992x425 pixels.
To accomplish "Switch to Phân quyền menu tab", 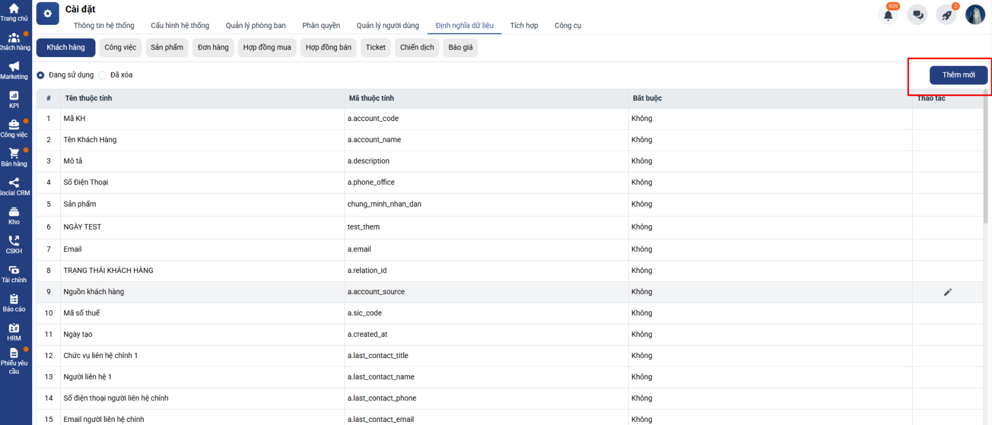I will point(321,25).
